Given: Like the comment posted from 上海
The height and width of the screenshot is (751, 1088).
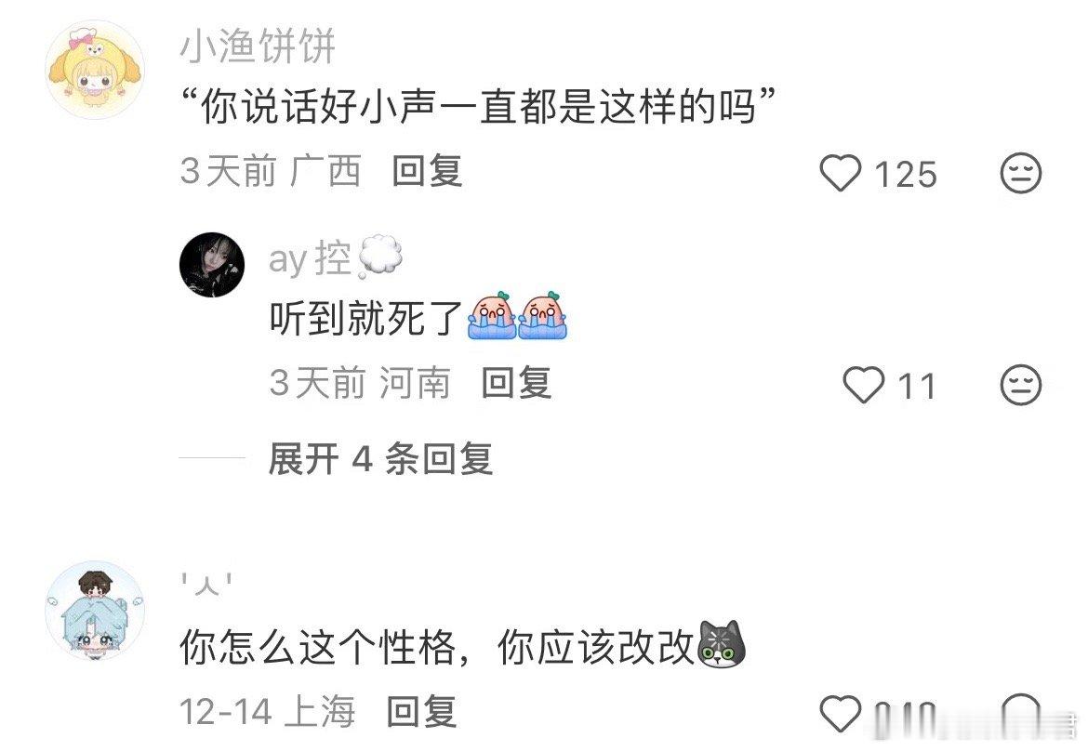Looking at the screenshot, I should pos(841,714).
